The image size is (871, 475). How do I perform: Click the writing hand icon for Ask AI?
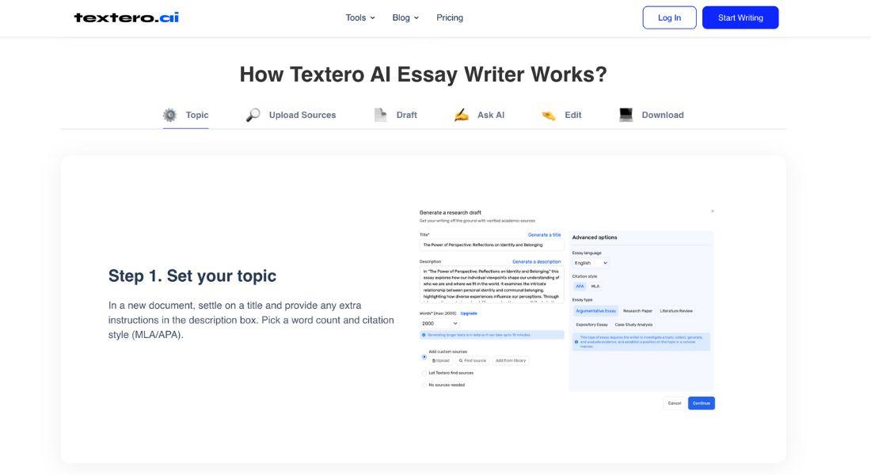pyautogui.click(x=462, y=115)
